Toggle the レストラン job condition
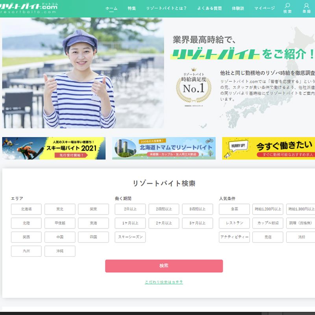The height and width of the screenshot is (315, 315). pyautogui.click(x=234, y=223)
